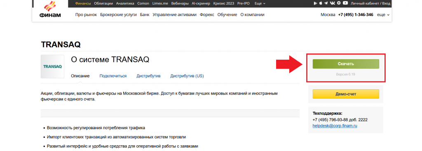Click the description paragraph about Московской бирже
422x151 pixels.
159,96
